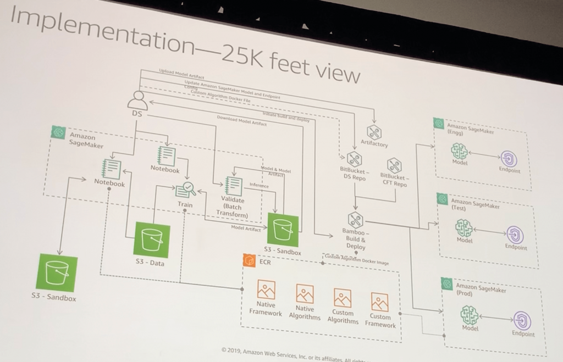
Task: Click the "Artifactory" label text
Action: pyautogui.click(x=374, y=144)
